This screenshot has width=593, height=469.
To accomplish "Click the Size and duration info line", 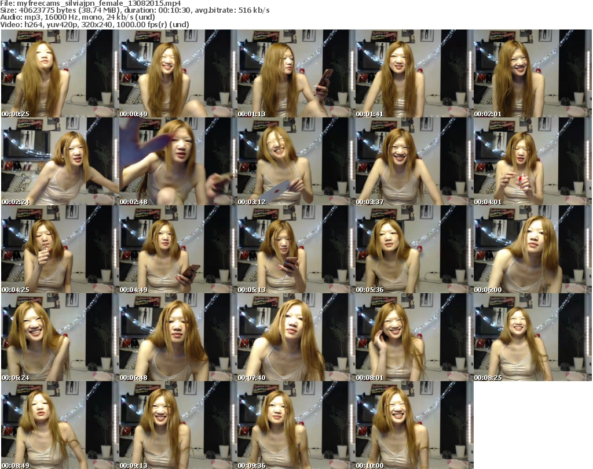I will (135, 10).
